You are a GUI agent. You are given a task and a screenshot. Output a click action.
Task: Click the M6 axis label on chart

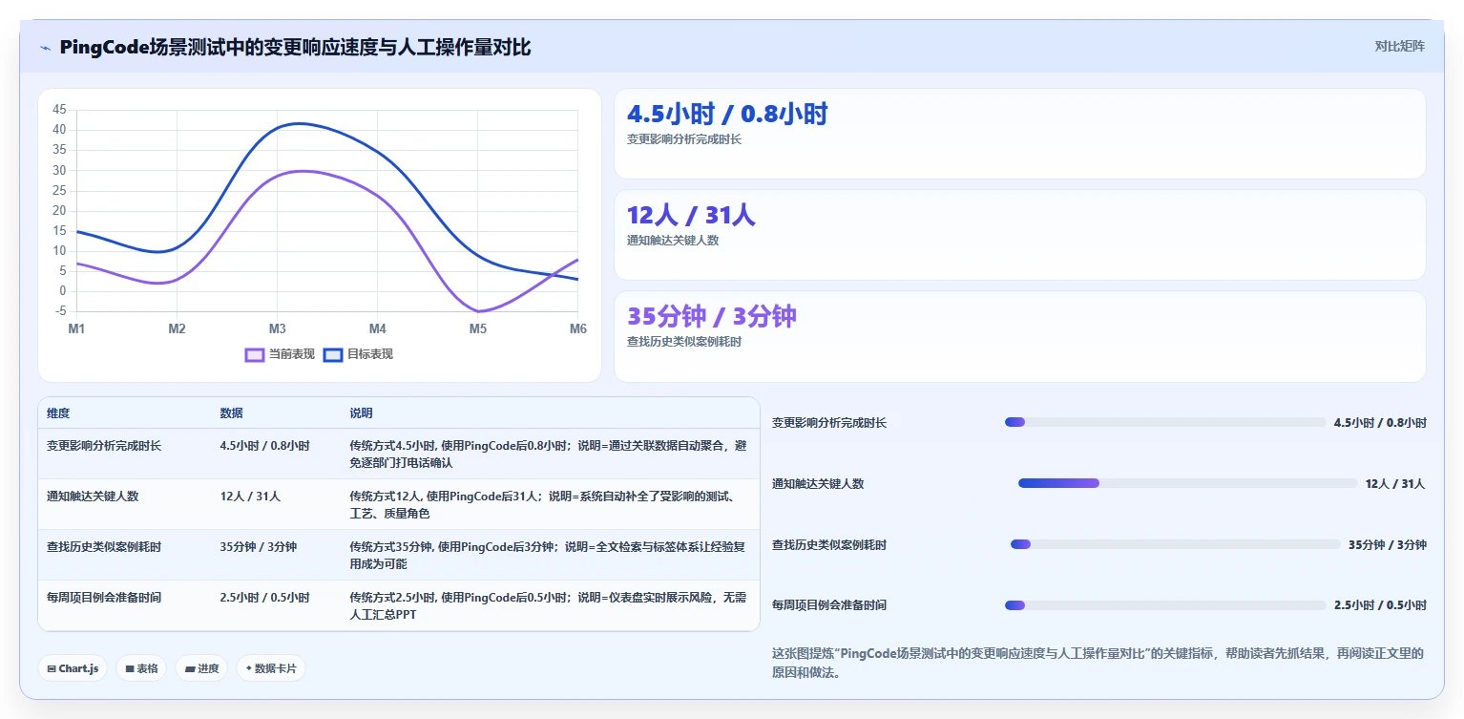(578, 329)
